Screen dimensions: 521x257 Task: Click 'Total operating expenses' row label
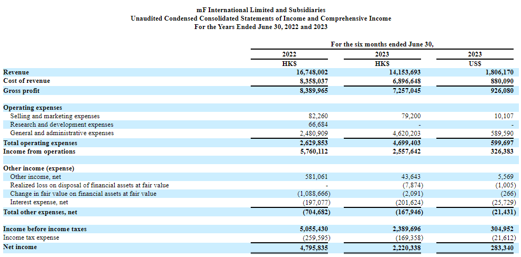[40, 143]
